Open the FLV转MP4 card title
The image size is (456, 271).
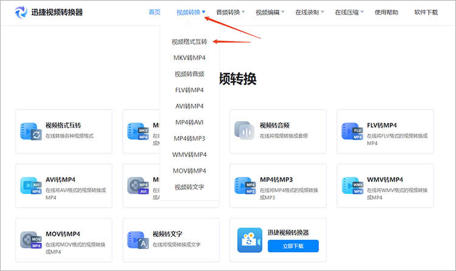pyautogui.click(x=382, y=125)
